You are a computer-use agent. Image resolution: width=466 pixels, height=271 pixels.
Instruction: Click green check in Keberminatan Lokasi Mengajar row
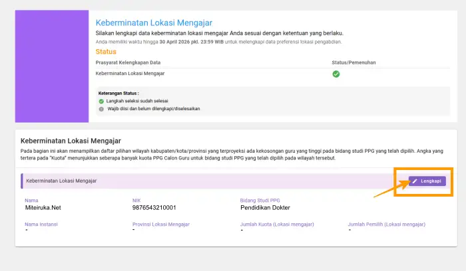tap(336, 74)
